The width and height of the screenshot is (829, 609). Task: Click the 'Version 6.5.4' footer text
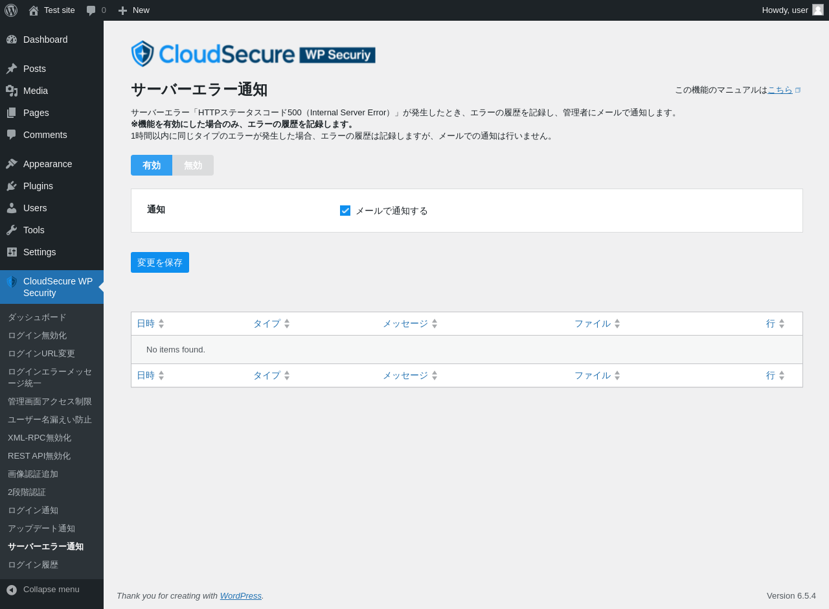(x=791, y=595)
